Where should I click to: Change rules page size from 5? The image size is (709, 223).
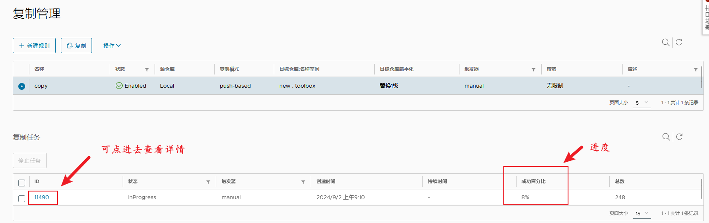pos(642,103)
